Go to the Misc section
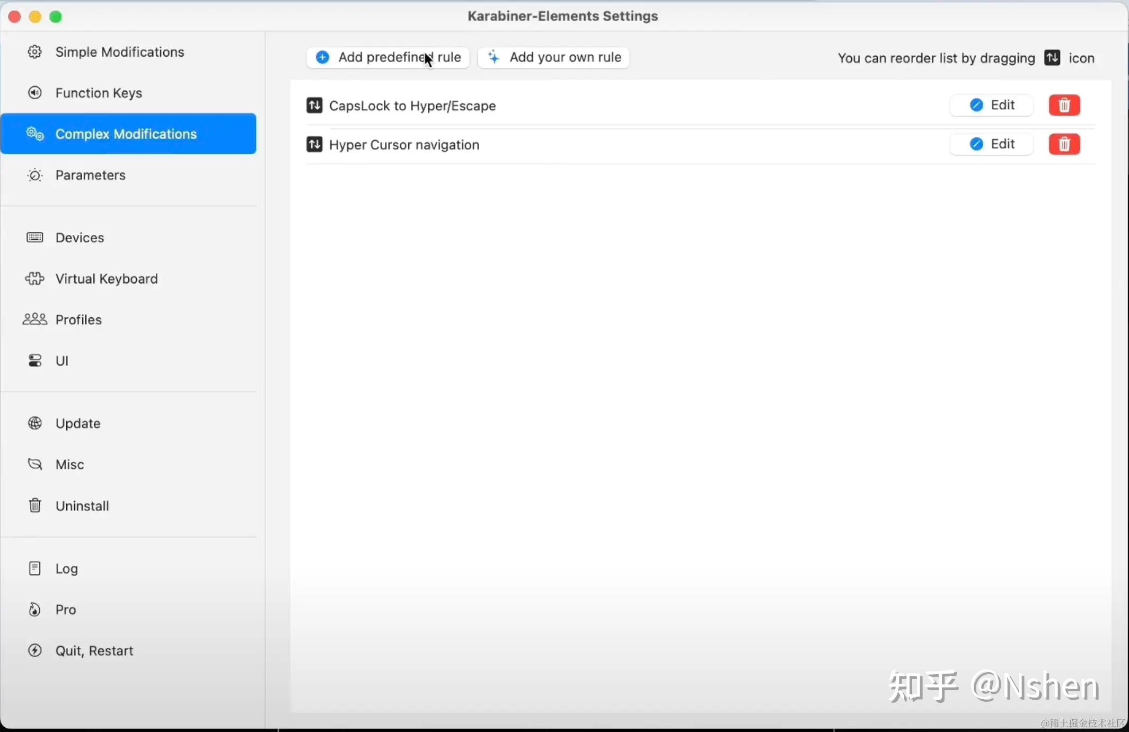Image resolution: width=1129 pixels, height=732 pixels. pos(128,464)
